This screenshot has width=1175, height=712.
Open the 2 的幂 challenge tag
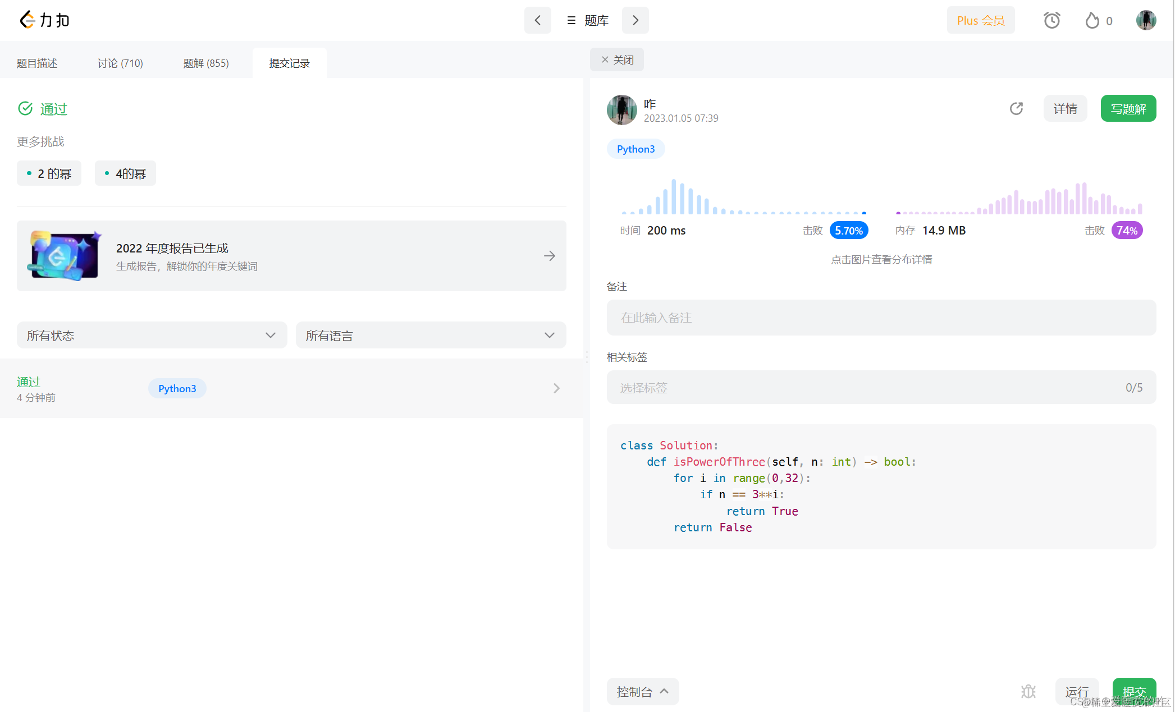coord(49,173)
